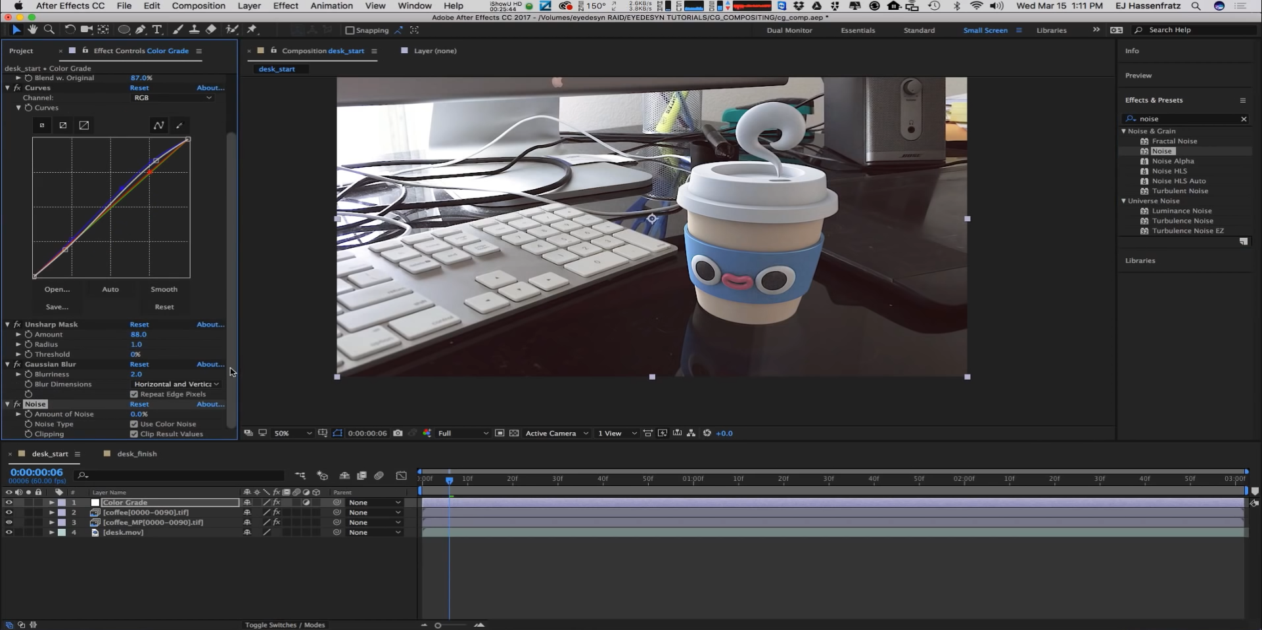Open the Full resolution dropdown
The image size is (1262, 630).
pos(463,434)
